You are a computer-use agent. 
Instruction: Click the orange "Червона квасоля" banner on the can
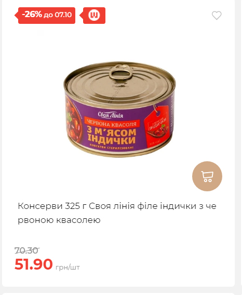112,124
